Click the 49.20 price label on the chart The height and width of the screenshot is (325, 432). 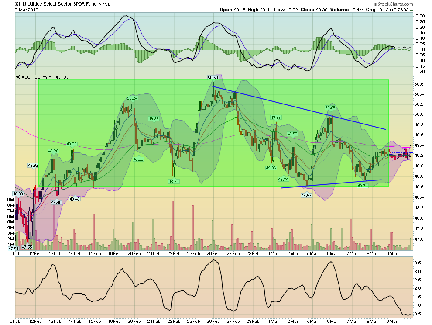click(53, 151)
